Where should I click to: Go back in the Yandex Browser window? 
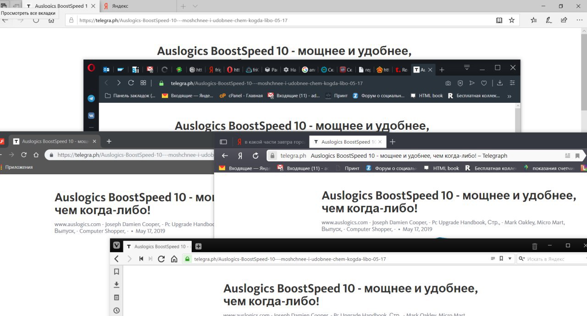pyautogui.click(x=225, y=155)
